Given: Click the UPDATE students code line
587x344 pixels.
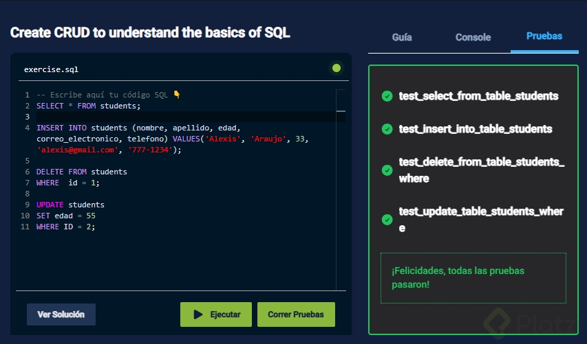Looking at the screenshot, I should 70,205.
